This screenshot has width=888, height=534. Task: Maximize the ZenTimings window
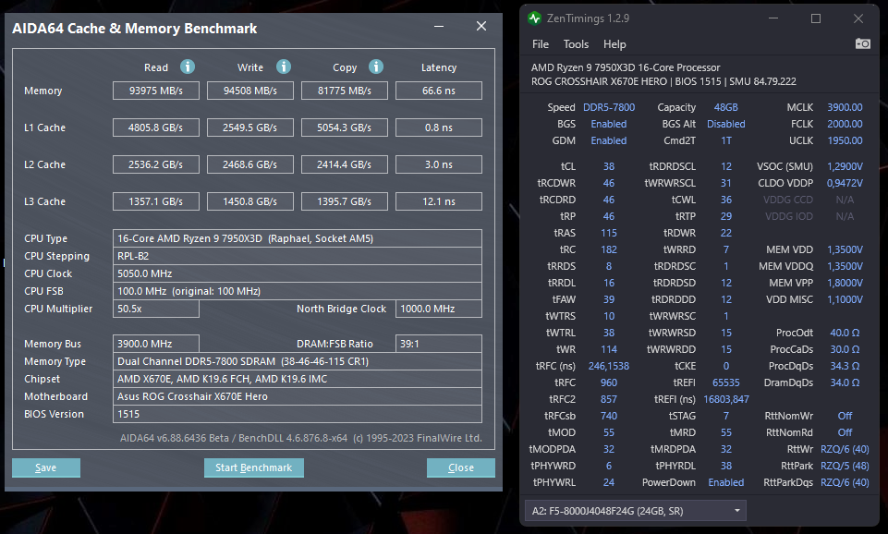pyautogui.click(x=816, y=18)
